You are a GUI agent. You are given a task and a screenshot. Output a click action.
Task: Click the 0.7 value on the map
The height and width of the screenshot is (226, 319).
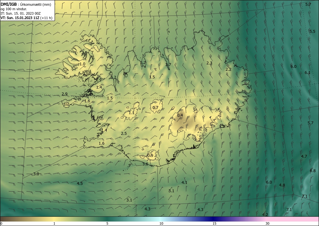155,107
